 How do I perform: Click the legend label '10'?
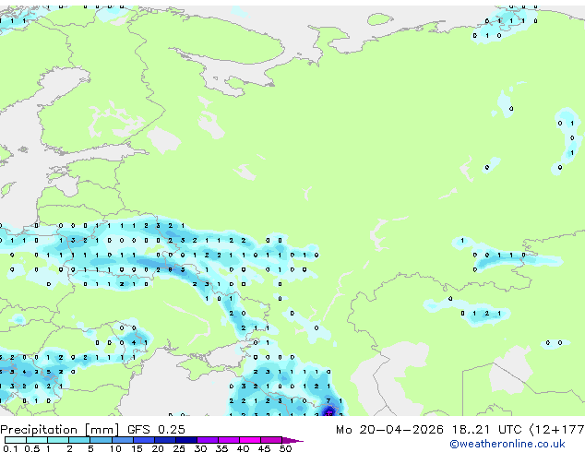(115, 448)
